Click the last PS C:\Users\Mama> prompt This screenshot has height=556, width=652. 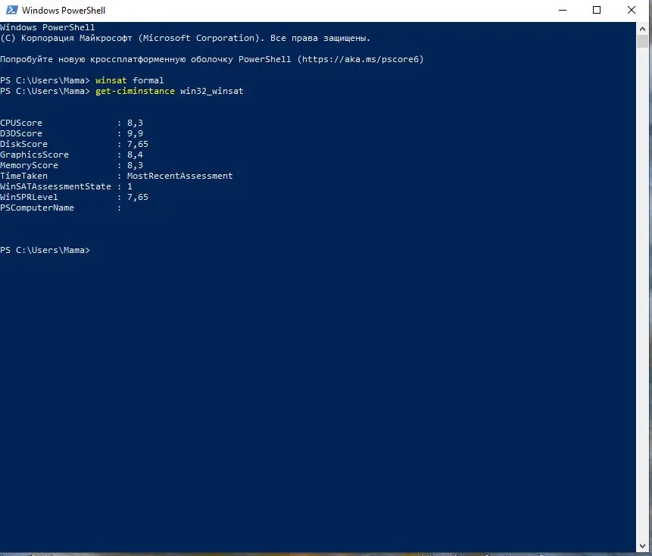click(45, 250)
